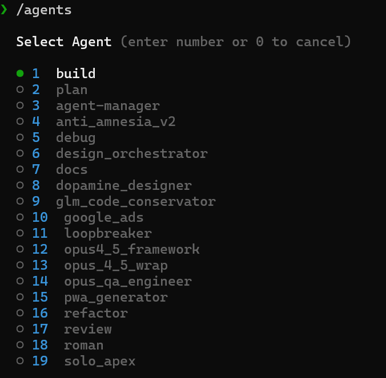
Task: Select design_orchestrator agent entry
Action: tap(131, 153)
